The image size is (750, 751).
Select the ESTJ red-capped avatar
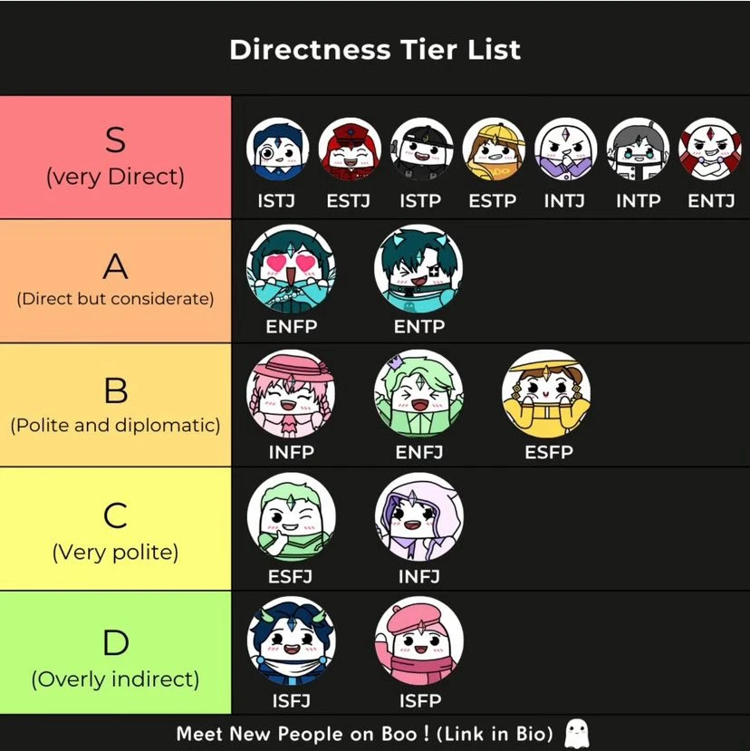point(349,150)
